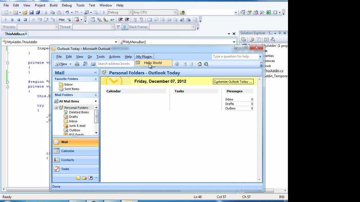The width and height of the screenshot is (360, 202).
Task: Open Visual Studio's Project menu
Action: (x=40, y=5)
